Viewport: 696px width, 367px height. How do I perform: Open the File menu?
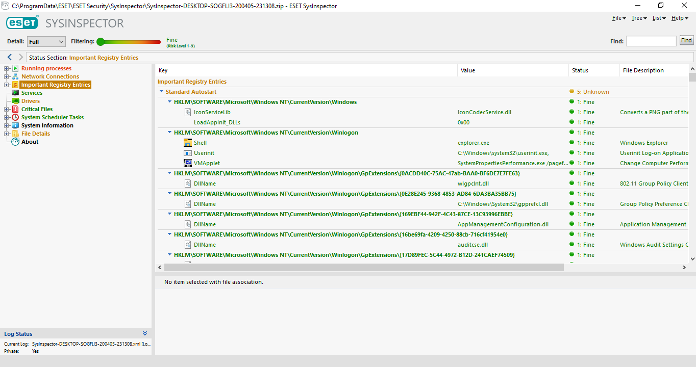(618, 18)
